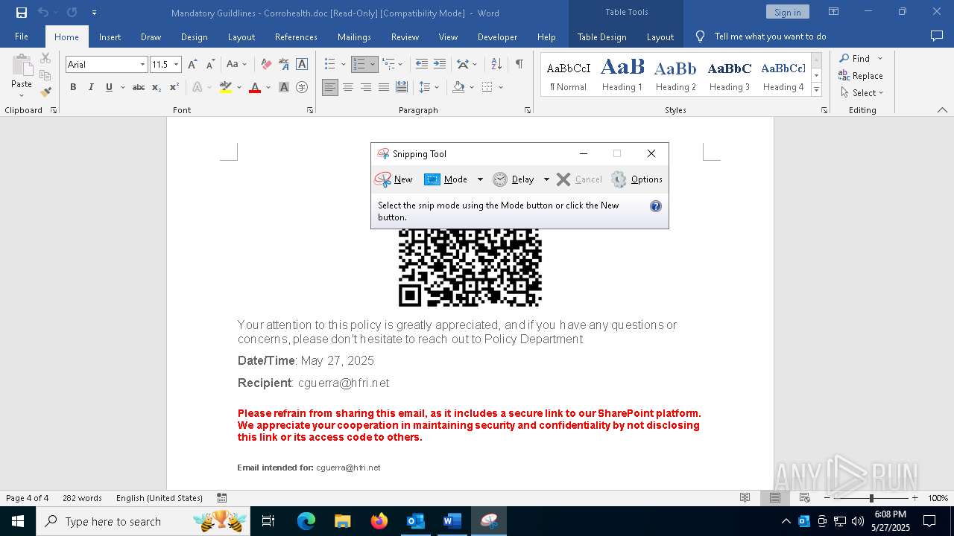The image size is (954, 536).
Task: Open Snipping Tool Options
Action: point(636,179)
